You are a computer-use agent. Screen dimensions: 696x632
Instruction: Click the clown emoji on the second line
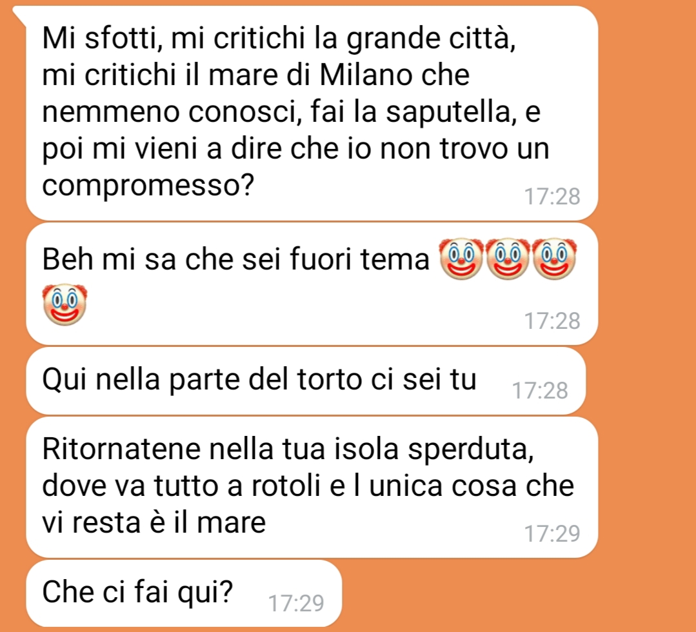[x=65, y=304]
